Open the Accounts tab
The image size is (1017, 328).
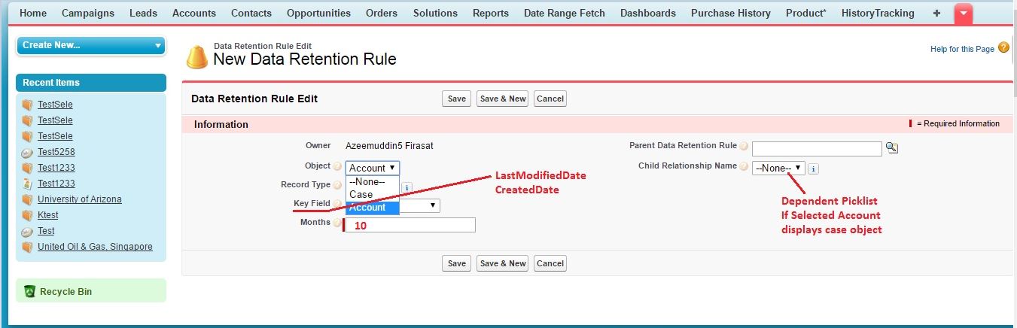pos(194,13)
